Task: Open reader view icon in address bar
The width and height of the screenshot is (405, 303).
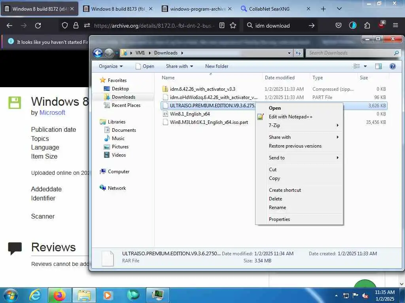Action: point(221,25)
